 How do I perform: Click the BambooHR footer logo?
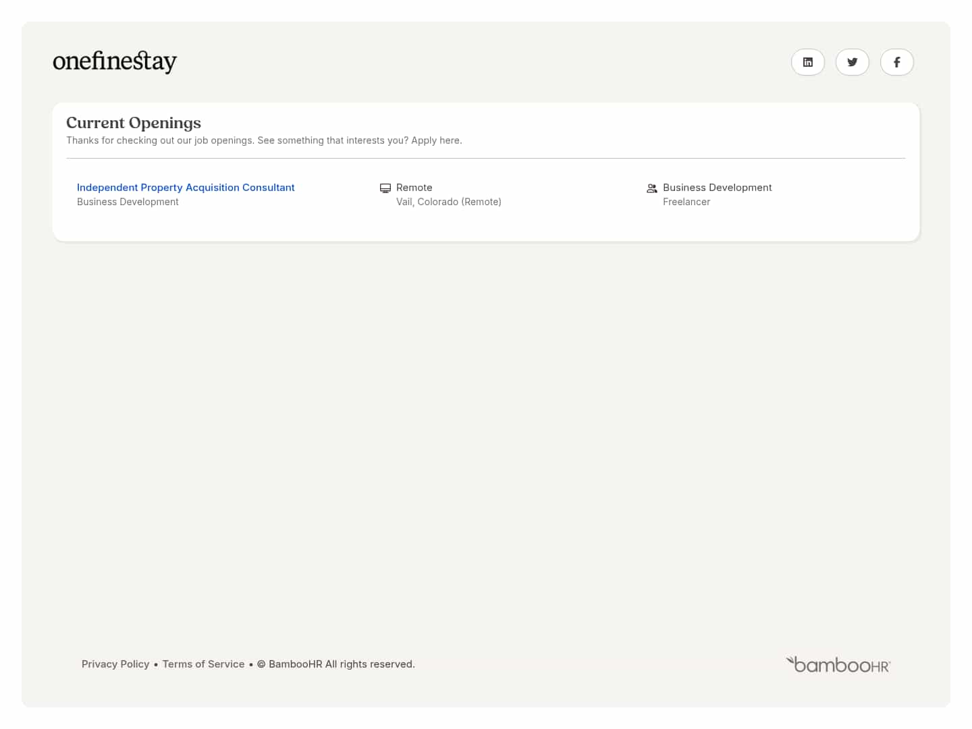(x=838, y=665)
